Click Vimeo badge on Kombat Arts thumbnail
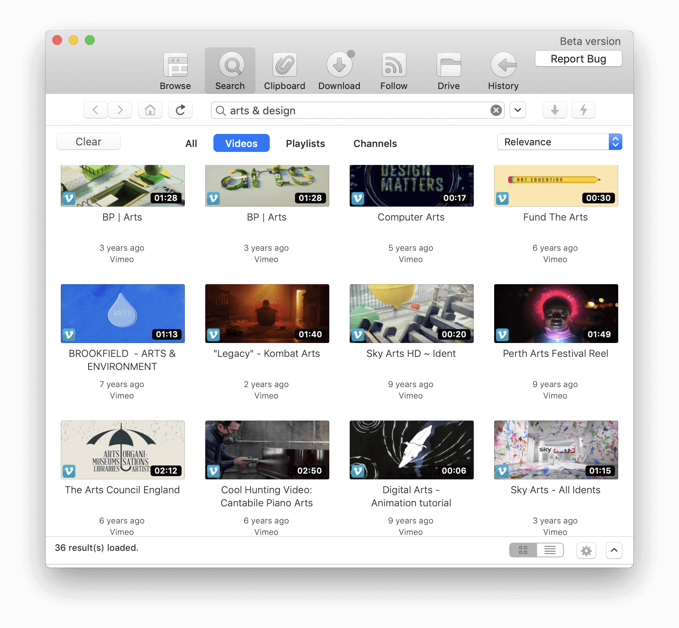679x628 pixels. (213, 335)
